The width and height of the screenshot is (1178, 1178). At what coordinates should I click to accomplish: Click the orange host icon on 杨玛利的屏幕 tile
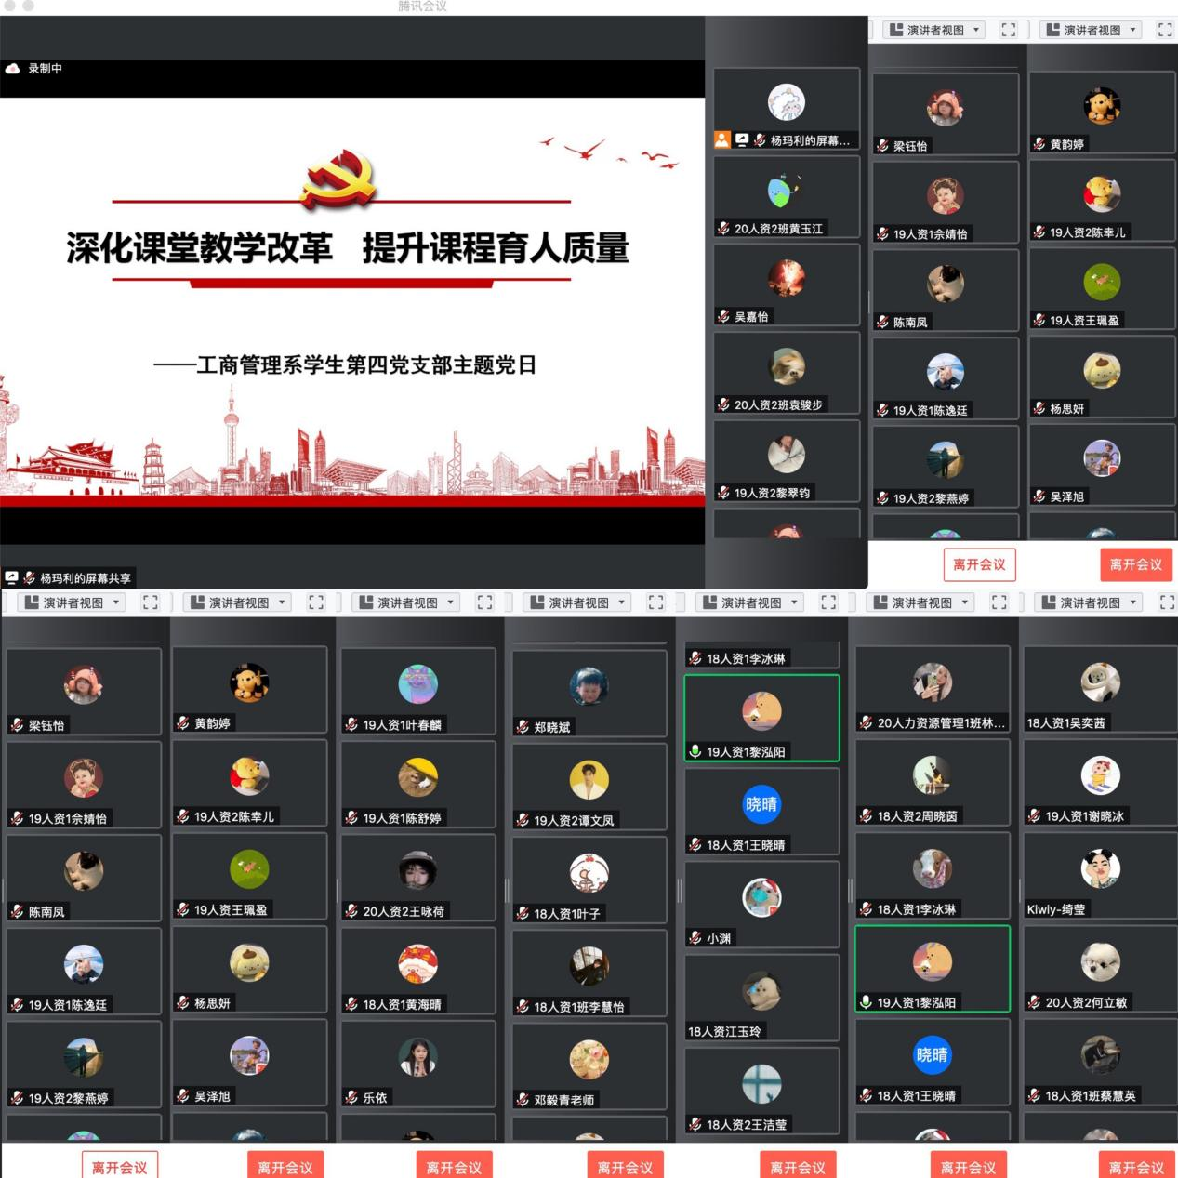tap(722, 140)
